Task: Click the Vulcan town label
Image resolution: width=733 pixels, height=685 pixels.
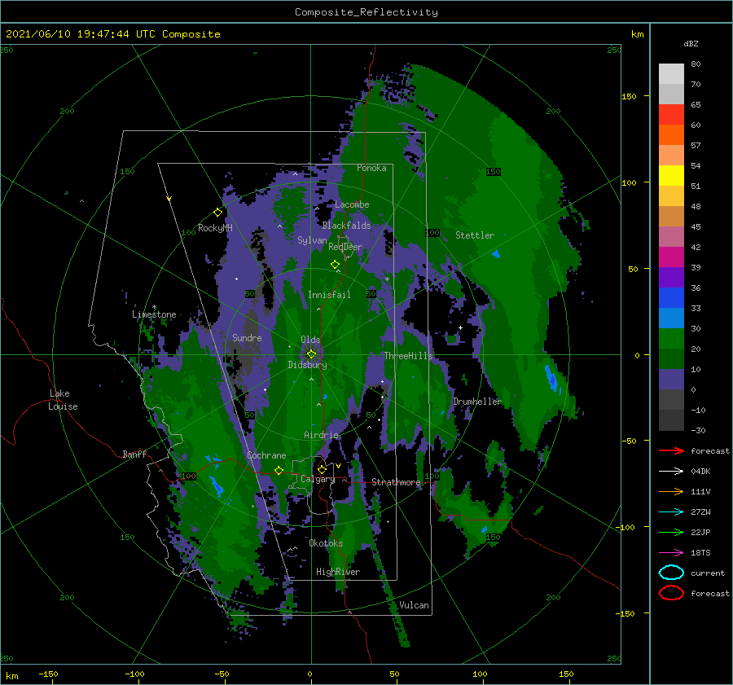Action: [415, 605]
